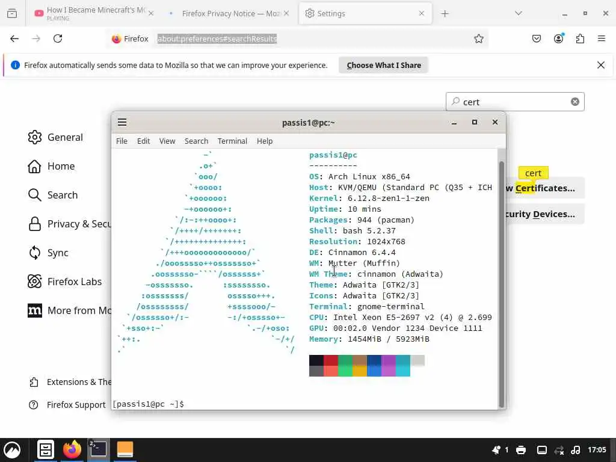Click Choose What I Share button

coord(384,65)
